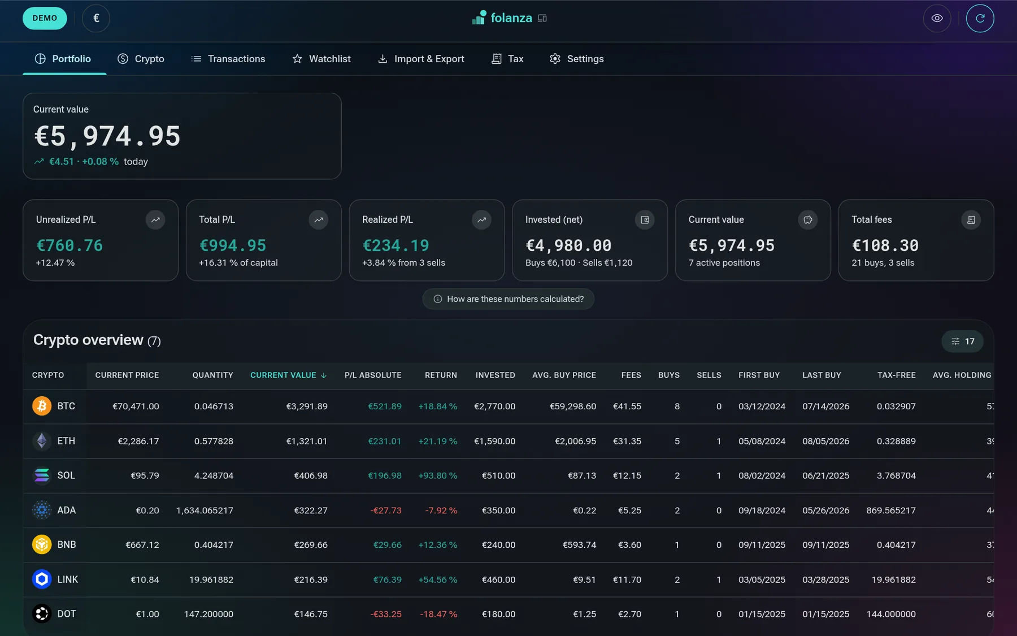The width and height of the screenshot is (1017, 636).
Task: Click the Portfolio tab pie icon
Action: tap(40, 59)
